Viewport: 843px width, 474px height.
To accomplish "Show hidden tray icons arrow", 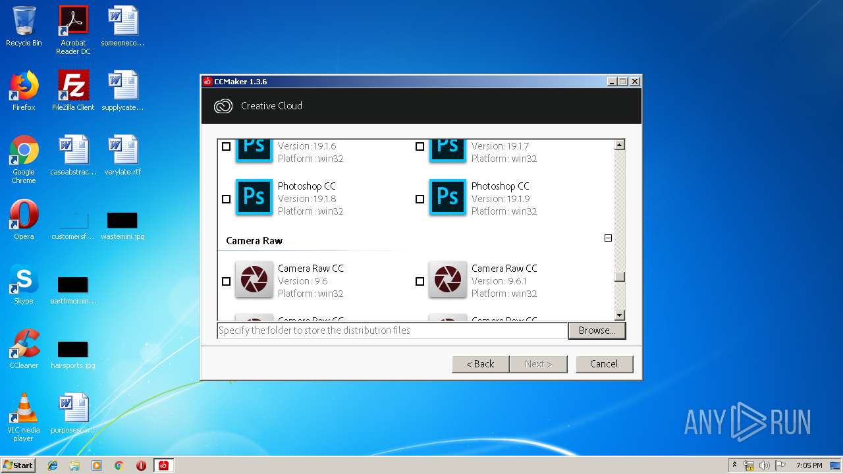I will [734, 465].
